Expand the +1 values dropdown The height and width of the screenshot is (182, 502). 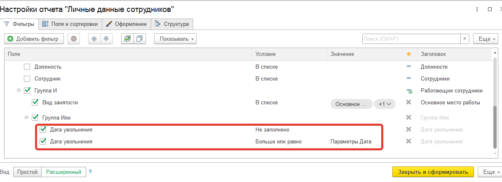pyautogui.click(x=384, y=104)
